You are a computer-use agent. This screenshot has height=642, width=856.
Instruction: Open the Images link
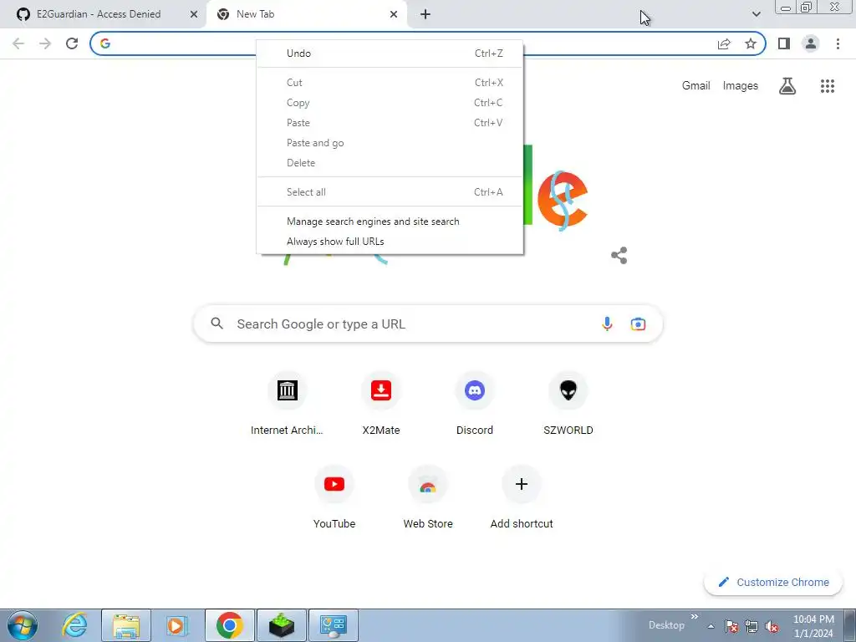tap(741, 86)
